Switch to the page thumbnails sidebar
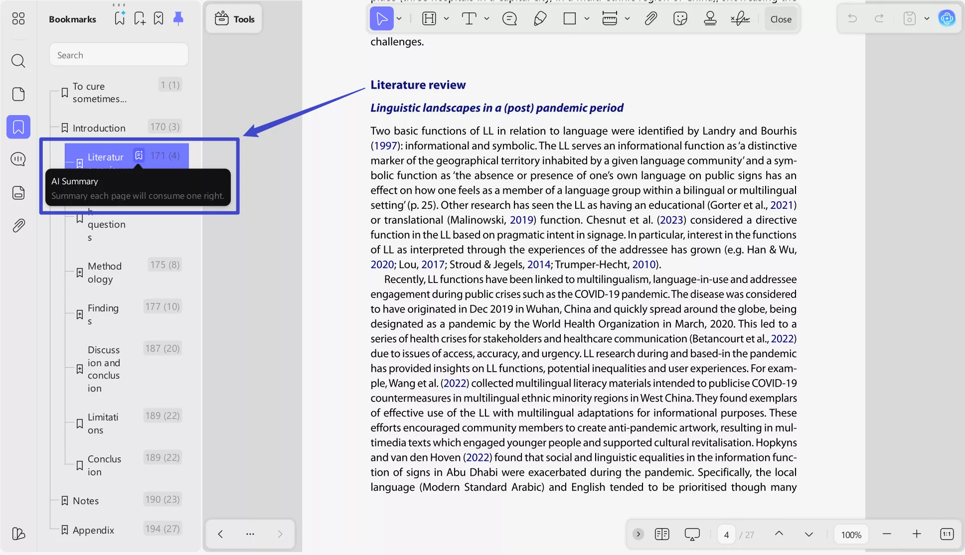The image size is (965, 555). point(18,94)
